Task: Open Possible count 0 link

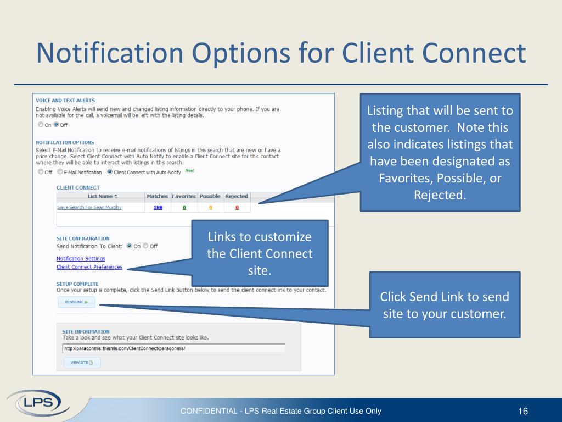Action: click(x=210, y=207)
